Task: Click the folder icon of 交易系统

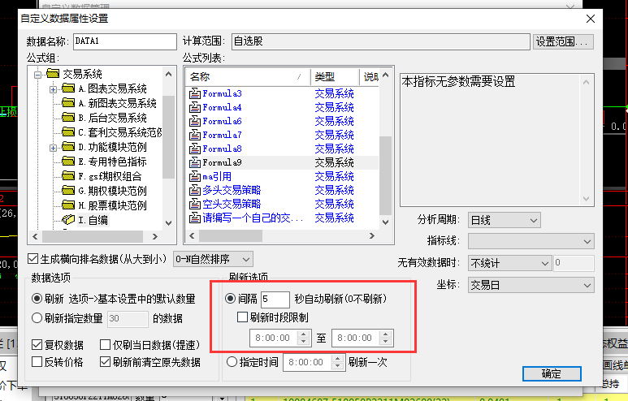Action: click(x=53, y=74)
